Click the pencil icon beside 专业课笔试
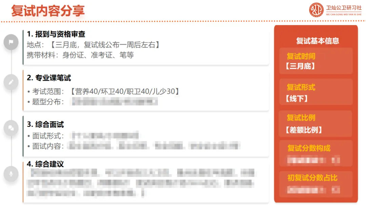The height and width of the screenshot is (205, 366). 11,82
